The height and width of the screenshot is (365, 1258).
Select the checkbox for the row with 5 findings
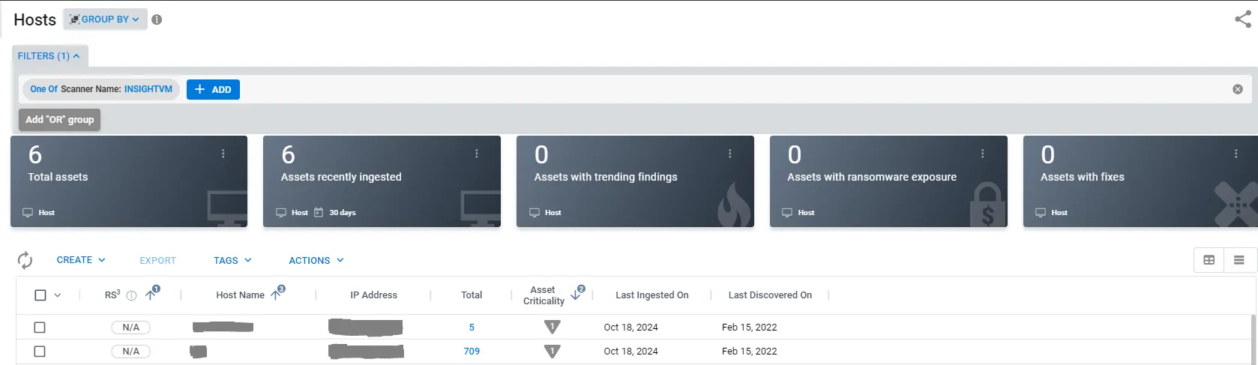click(40, 328)
